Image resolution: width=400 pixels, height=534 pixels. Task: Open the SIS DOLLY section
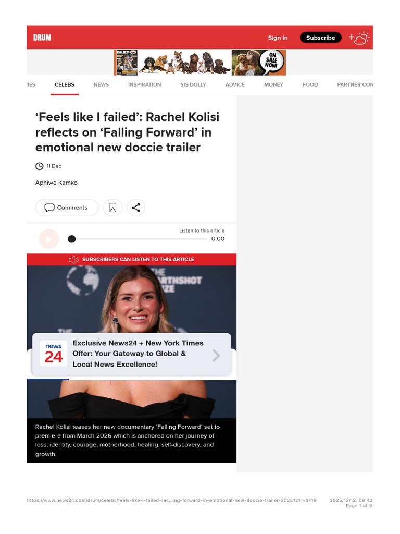click(193, 84)
